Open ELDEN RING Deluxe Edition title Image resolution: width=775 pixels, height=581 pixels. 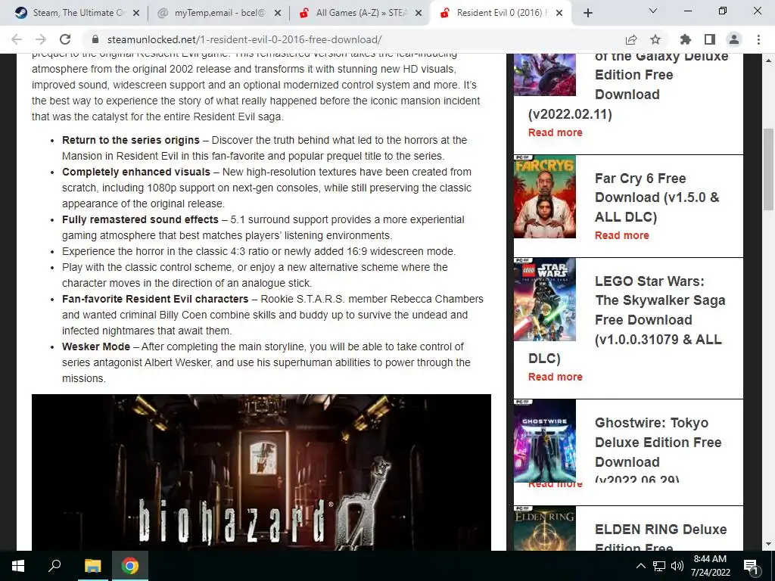coord(661,538)
